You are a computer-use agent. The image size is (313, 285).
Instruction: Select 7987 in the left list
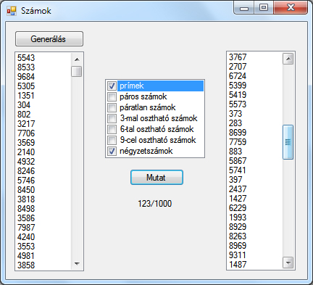(43, 228)
